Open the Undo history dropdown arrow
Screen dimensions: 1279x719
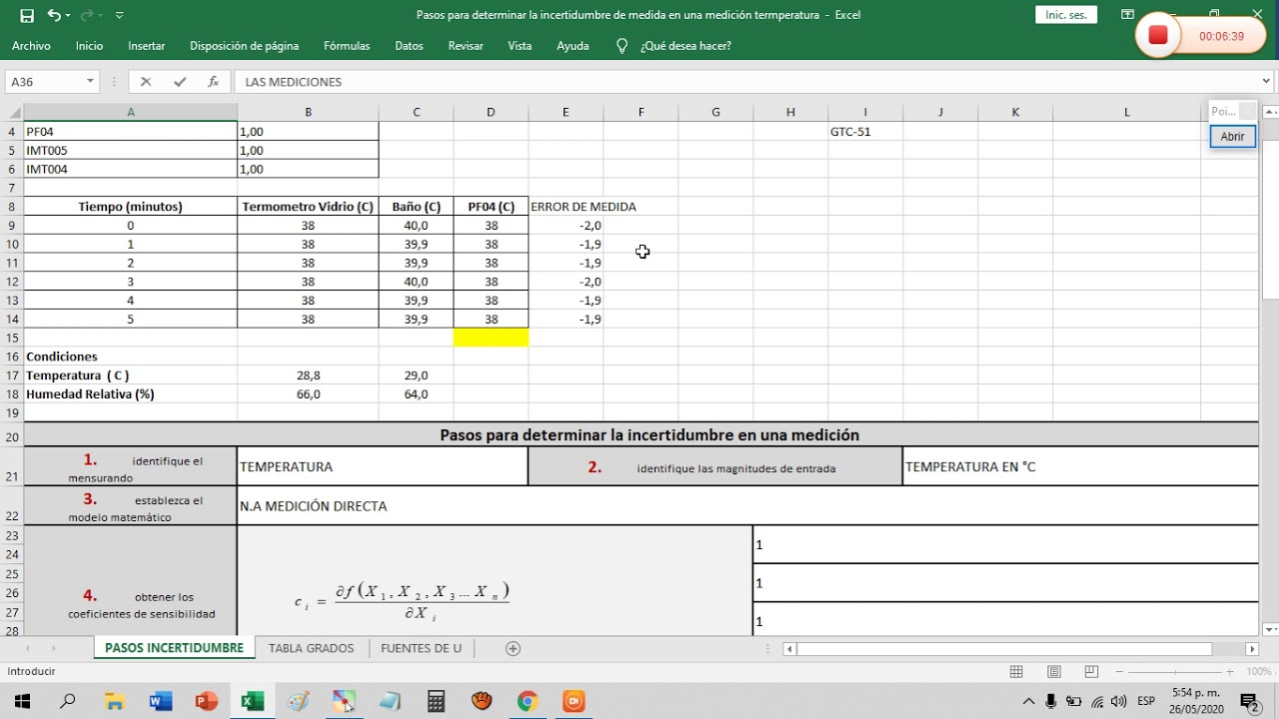pos(67,15)
